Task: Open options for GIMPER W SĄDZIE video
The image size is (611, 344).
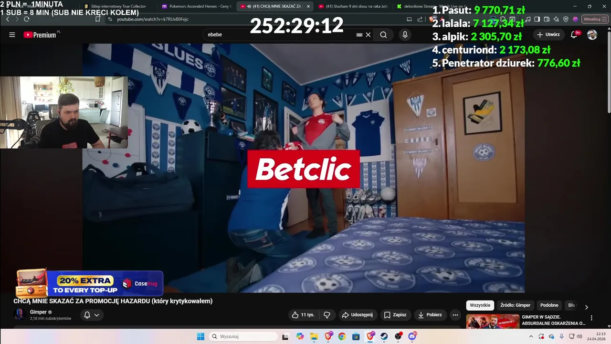Action: (x=591, y=318)
